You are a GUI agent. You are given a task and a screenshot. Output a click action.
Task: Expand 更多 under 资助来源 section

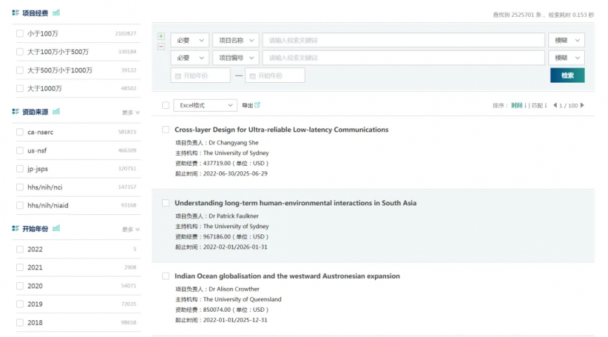131,112
